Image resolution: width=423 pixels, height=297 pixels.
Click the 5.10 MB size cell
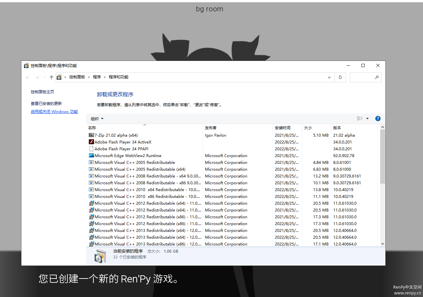coord(321,135)
